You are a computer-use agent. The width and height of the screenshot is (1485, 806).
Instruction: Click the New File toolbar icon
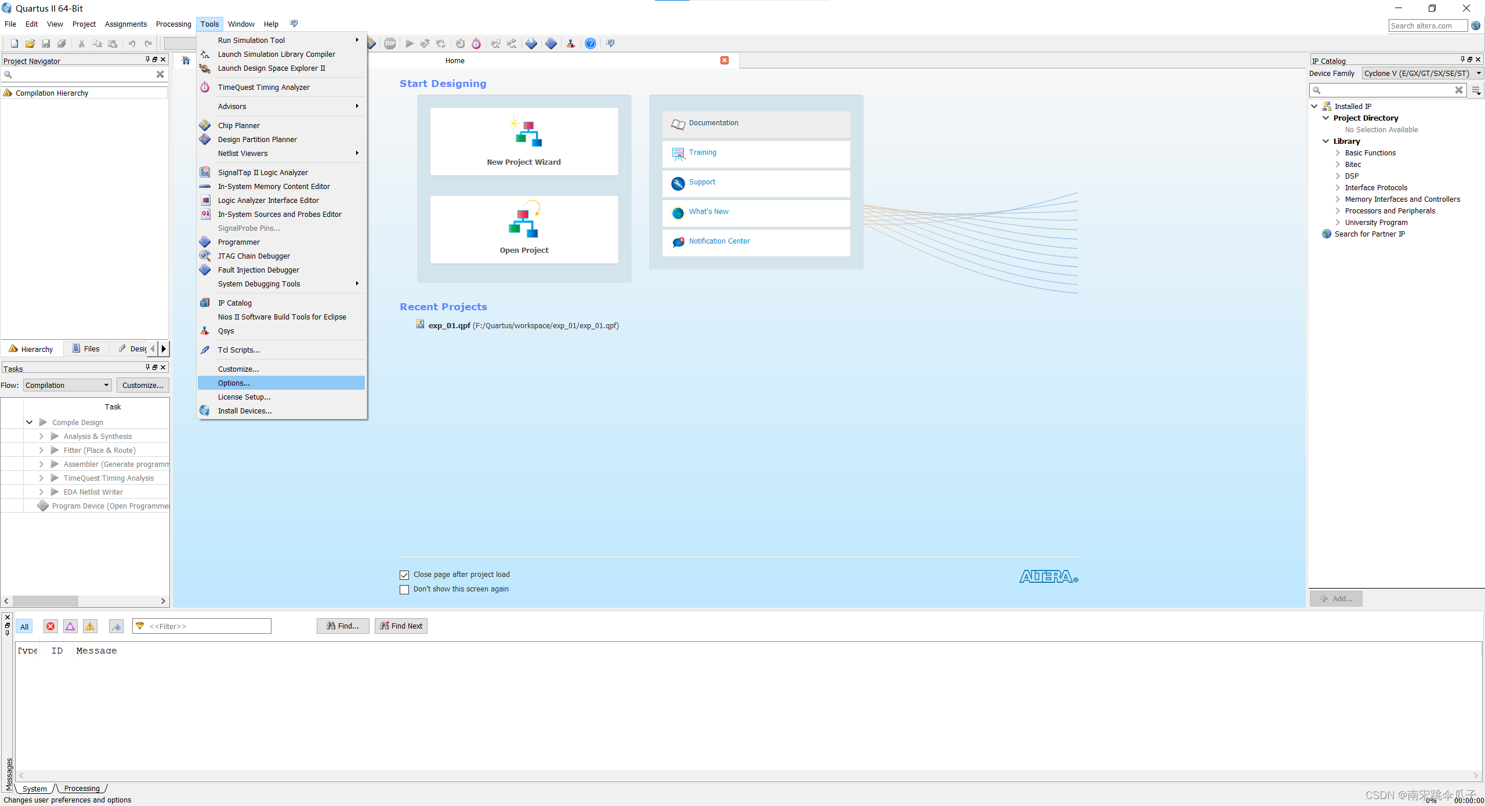(x=15, y=43)
